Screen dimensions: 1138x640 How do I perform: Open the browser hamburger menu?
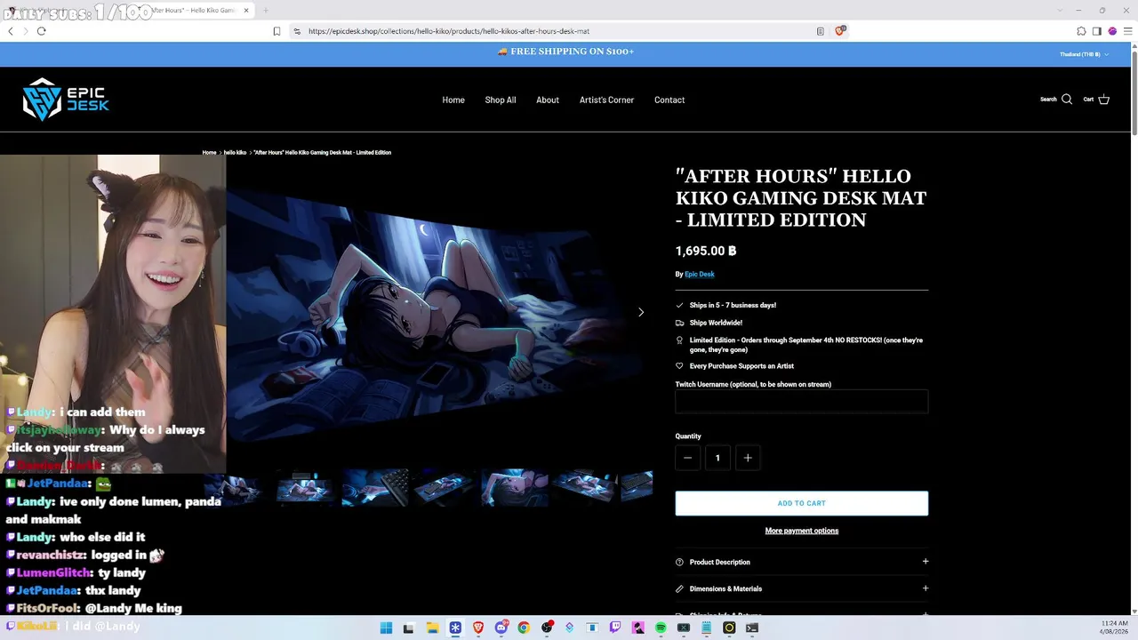pos(1127,31)
